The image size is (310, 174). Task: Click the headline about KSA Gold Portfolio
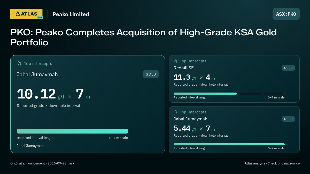[x=143, y=37]
